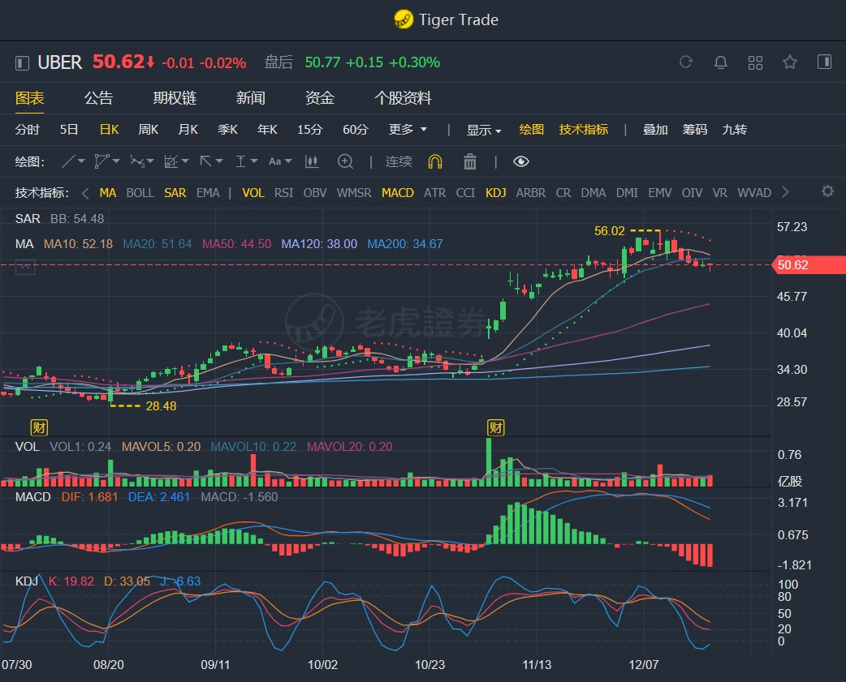The image size is (846, 682).
Task: Open the price alert bell icon
Action: point(720,62)
